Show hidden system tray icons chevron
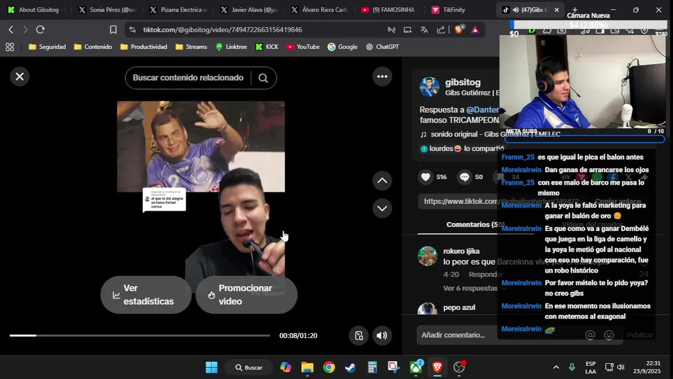 pos(556,367)
